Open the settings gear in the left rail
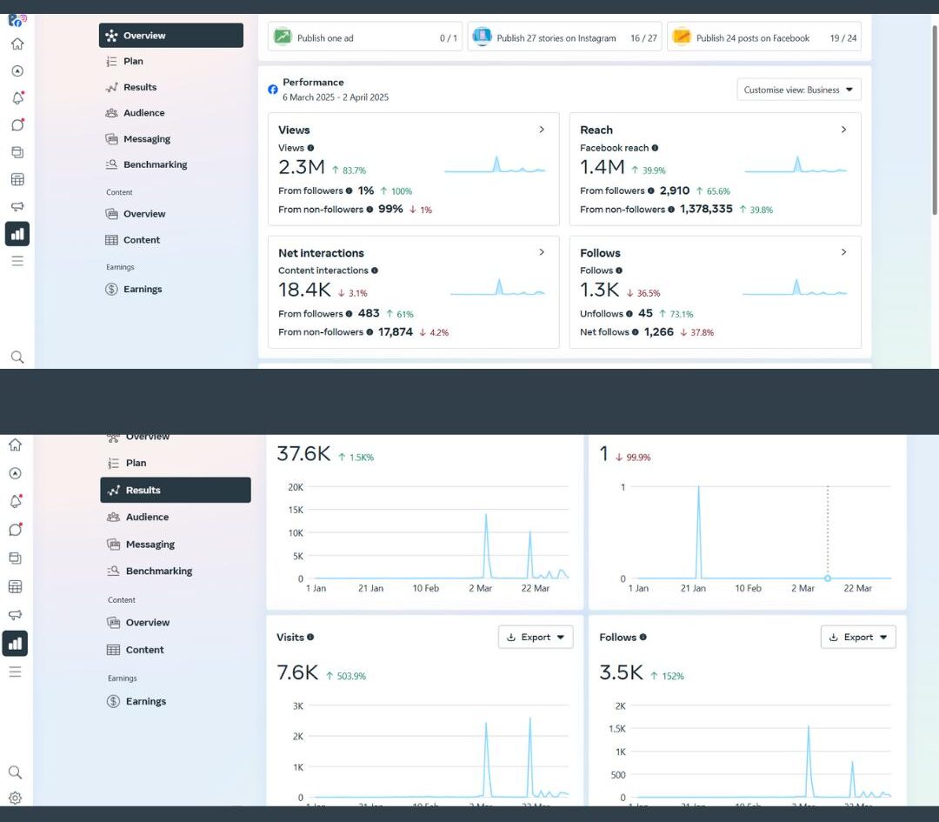 click(x=15, y=798)
